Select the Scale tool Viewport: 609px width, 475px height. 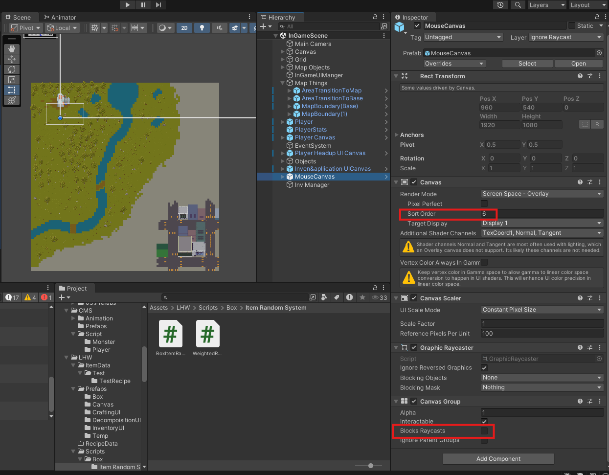[12, 79]
